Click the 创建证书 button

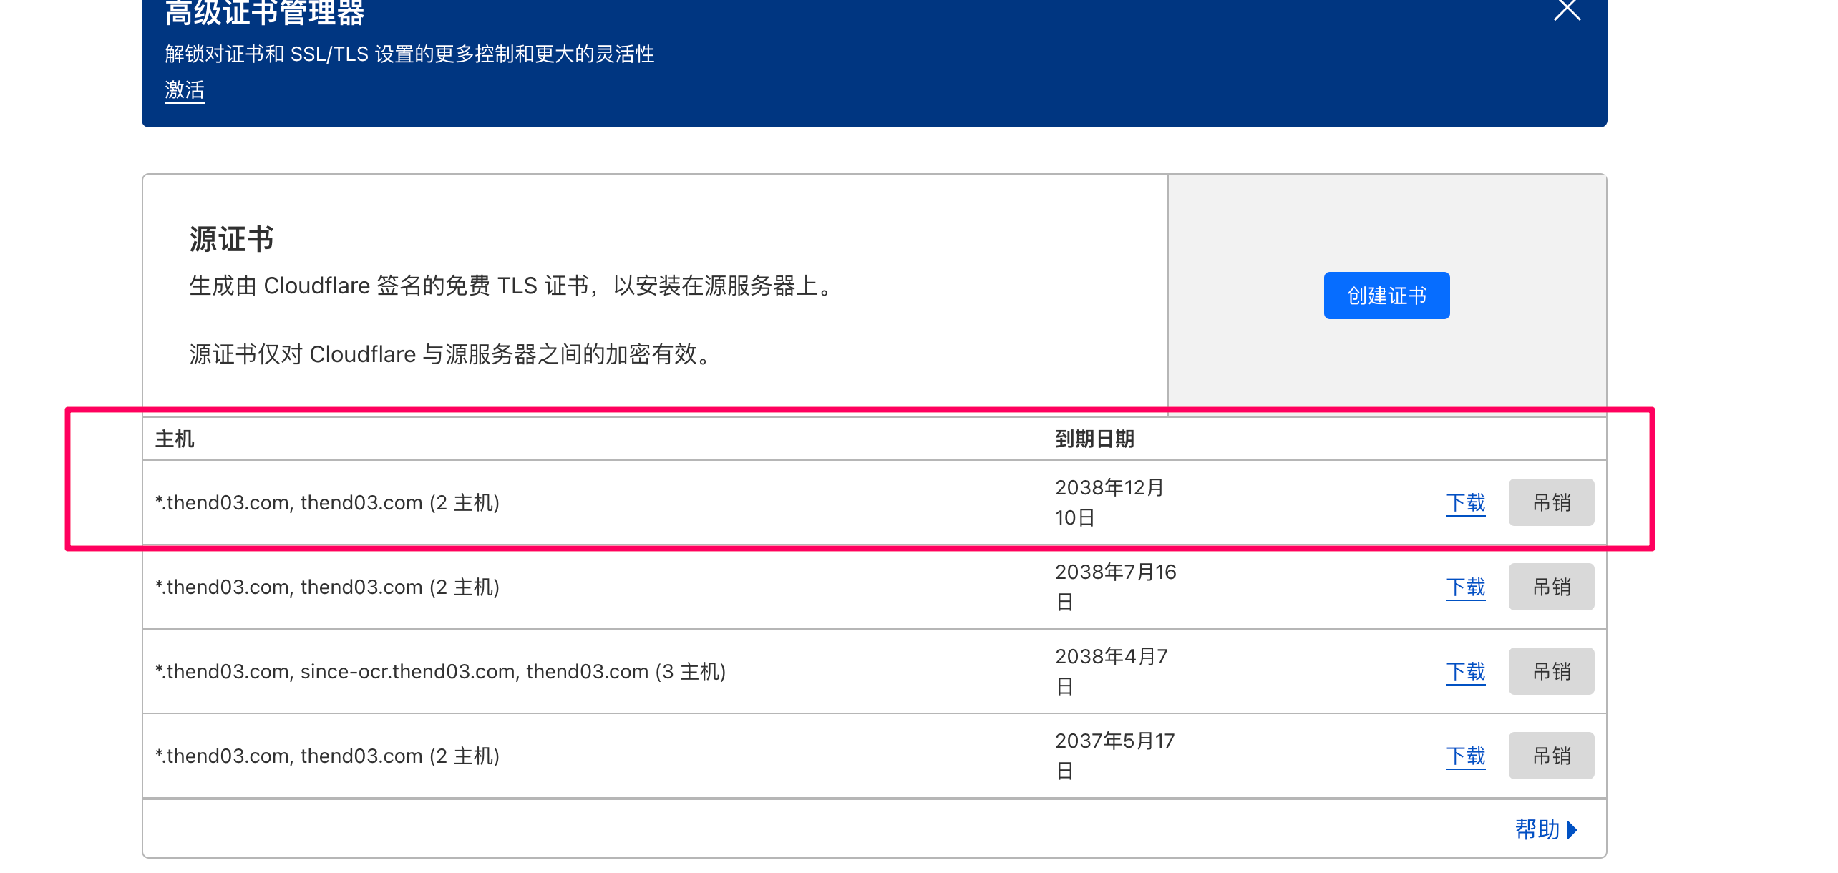(1386, 296)
